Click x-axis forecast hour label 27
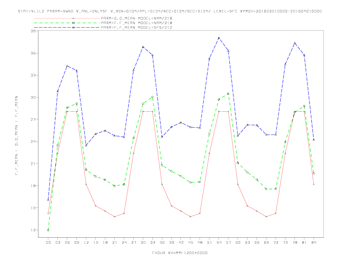The image size is (342, 264). [133, 242]
